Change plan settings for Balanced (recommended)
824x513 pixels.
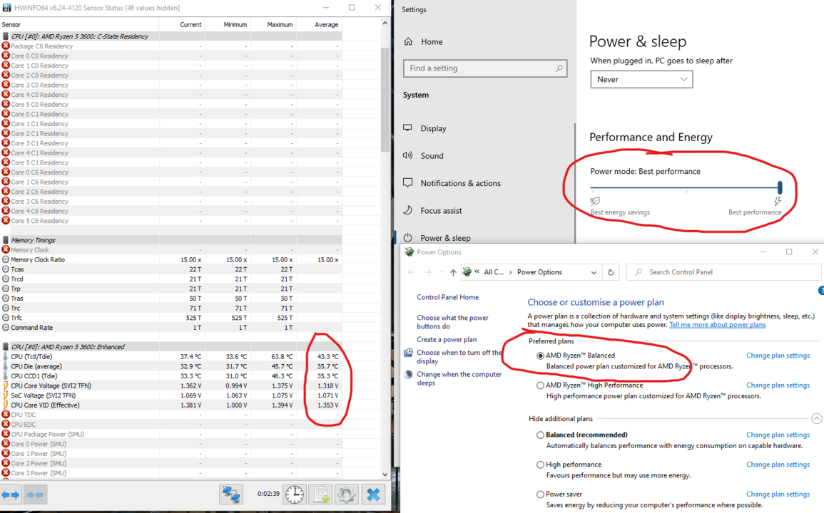tap(778, 435)
